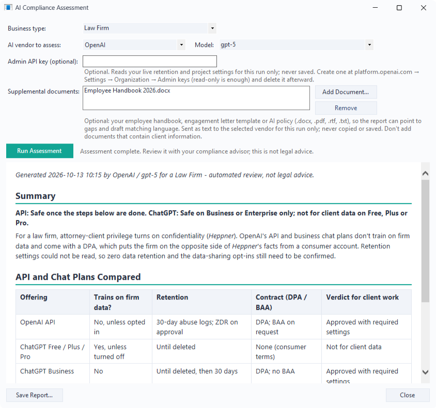Screen dimensions: 436x408
Task: Click the Assessment complete status message
Action: pos(197,151)
